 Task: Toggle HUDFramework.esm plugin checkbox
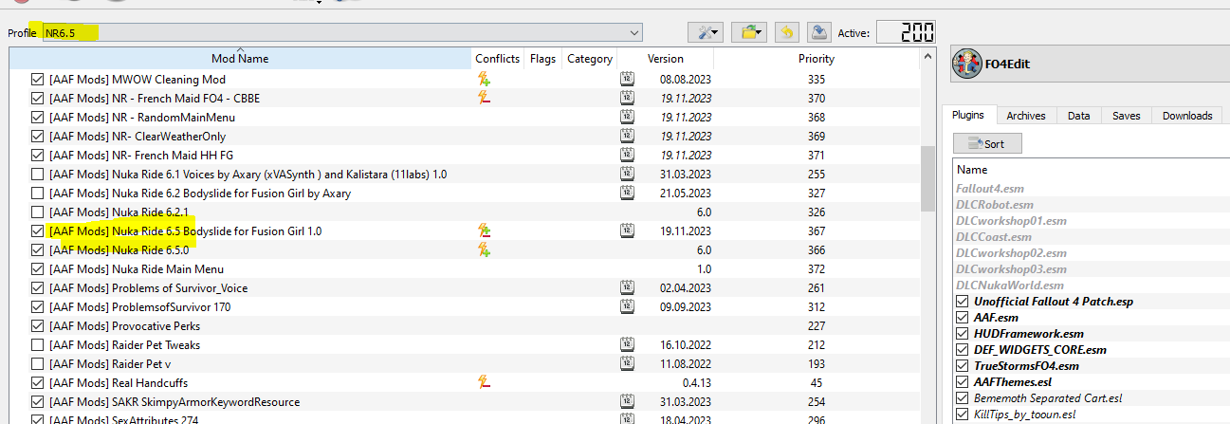point(963,334)
